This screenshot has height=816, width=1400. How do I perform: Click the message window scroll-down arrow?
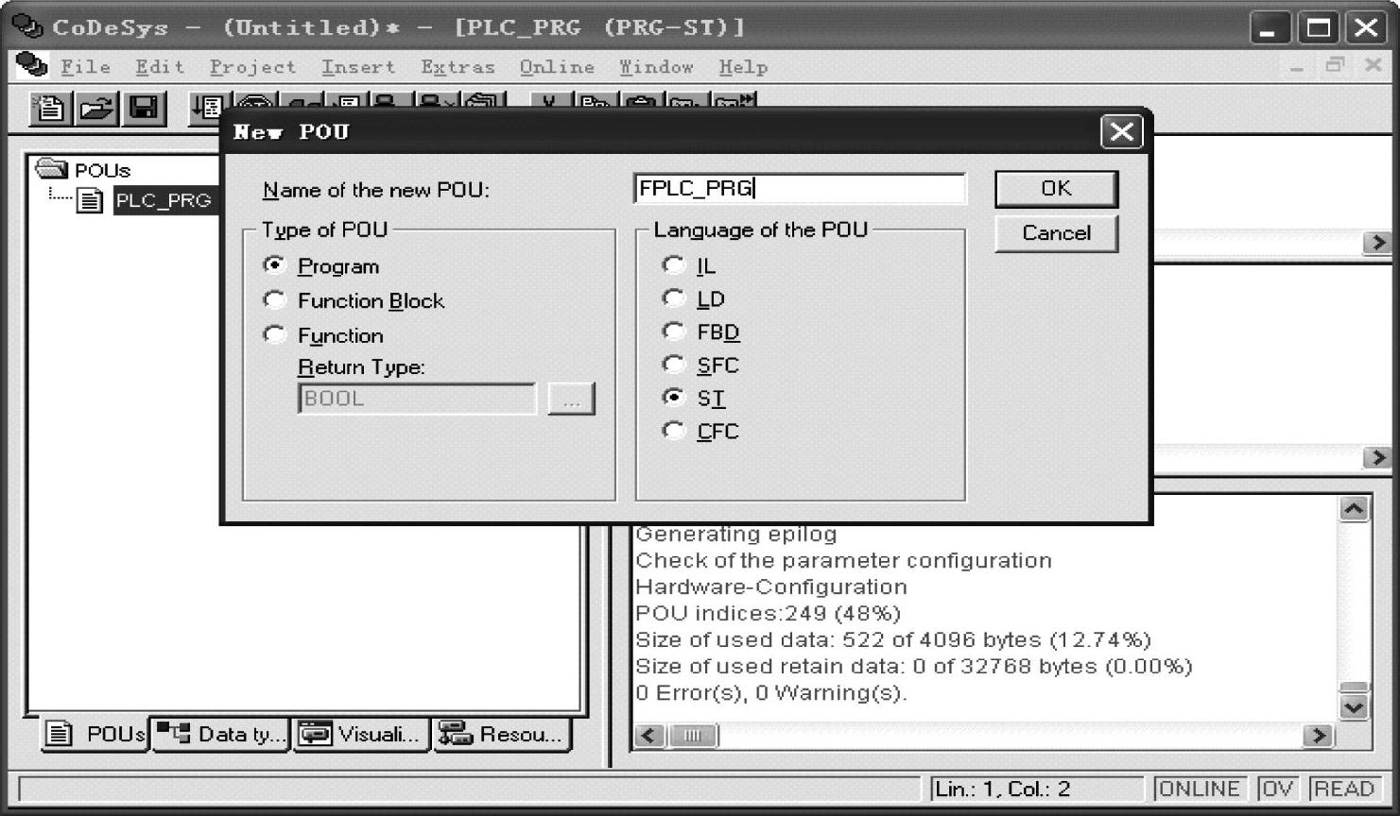click(1354, 707)
